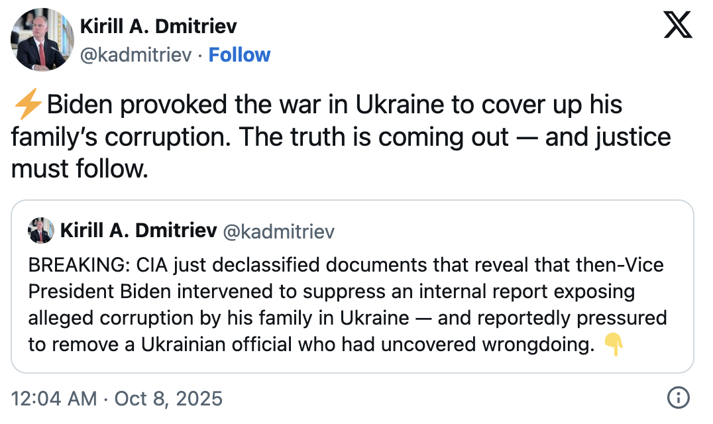Open the info icon beside the timestamp

[x=678, y=398]
